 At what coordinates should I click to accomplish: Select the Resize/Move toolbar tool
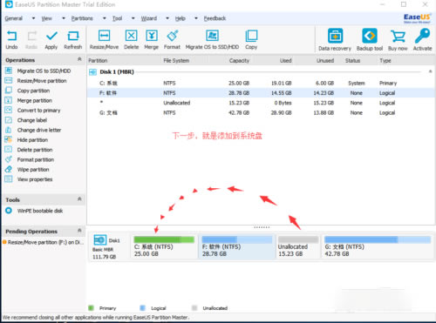click(104, 36)
